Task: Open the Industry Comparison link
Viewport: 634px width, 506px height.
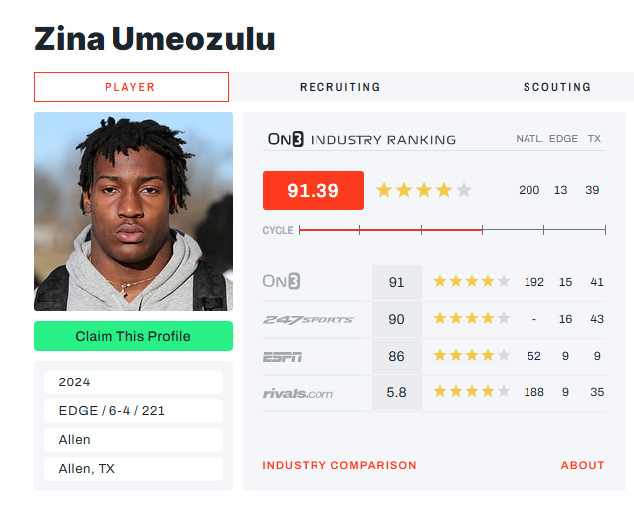Action: click(x=339, y=465)
